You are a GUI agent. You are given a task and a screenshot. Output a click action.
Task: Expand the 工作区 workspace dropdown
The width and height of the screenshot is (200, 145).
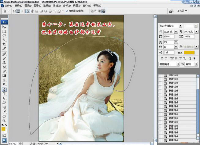point(182,11)
